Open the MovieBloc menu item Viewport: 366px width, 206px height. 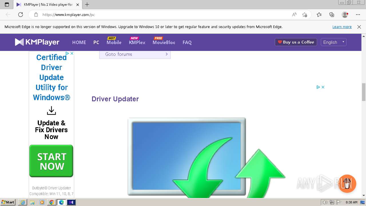(x=164, y=42)
